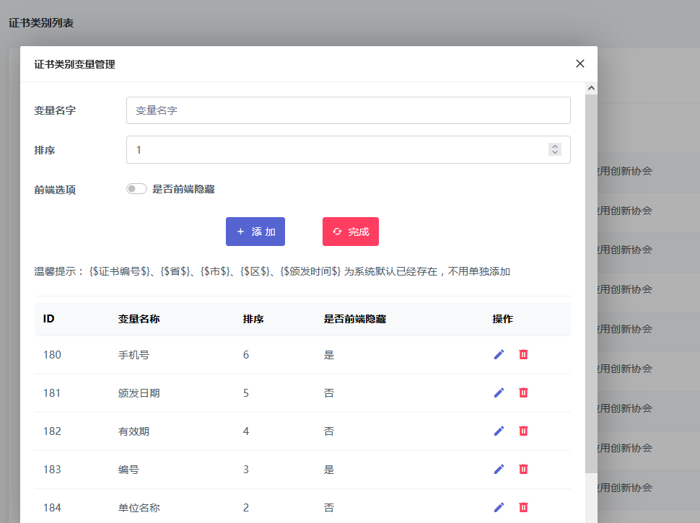Focus the 变量名字 input field
The image size is (700, 523).
pos(349,110)
